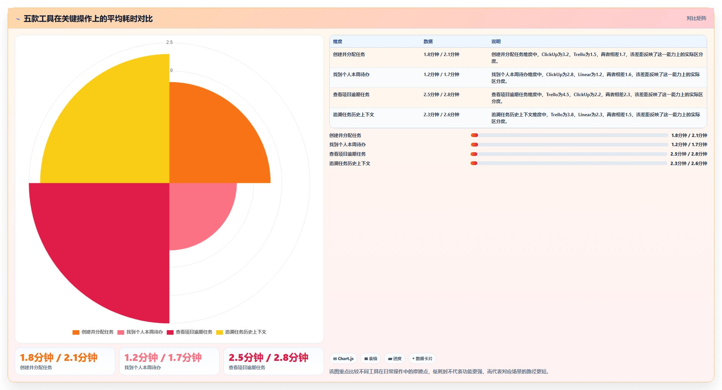The height and width of the screenshot is (390, 722).
Task: Click the description mentioning Trello为4.5
Action: click(597, 98)
